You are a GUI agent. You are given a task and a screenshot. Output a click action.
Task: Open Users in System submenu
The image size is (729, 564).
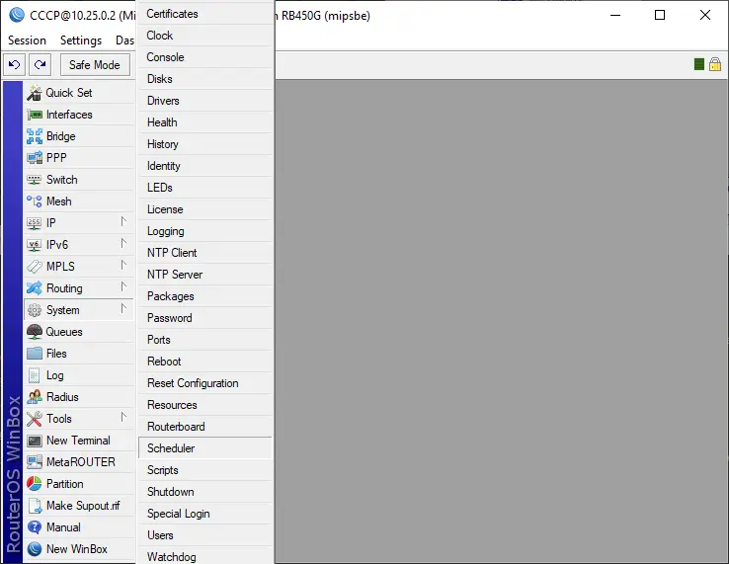(x=205, y=535)
